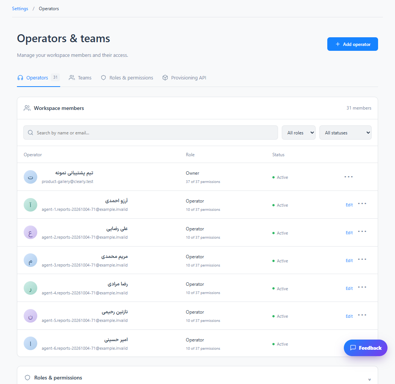Viewport: 395px width, 384px height.
Task: Click the shield icon on Roles tab
Action: [x=103, y=78]
